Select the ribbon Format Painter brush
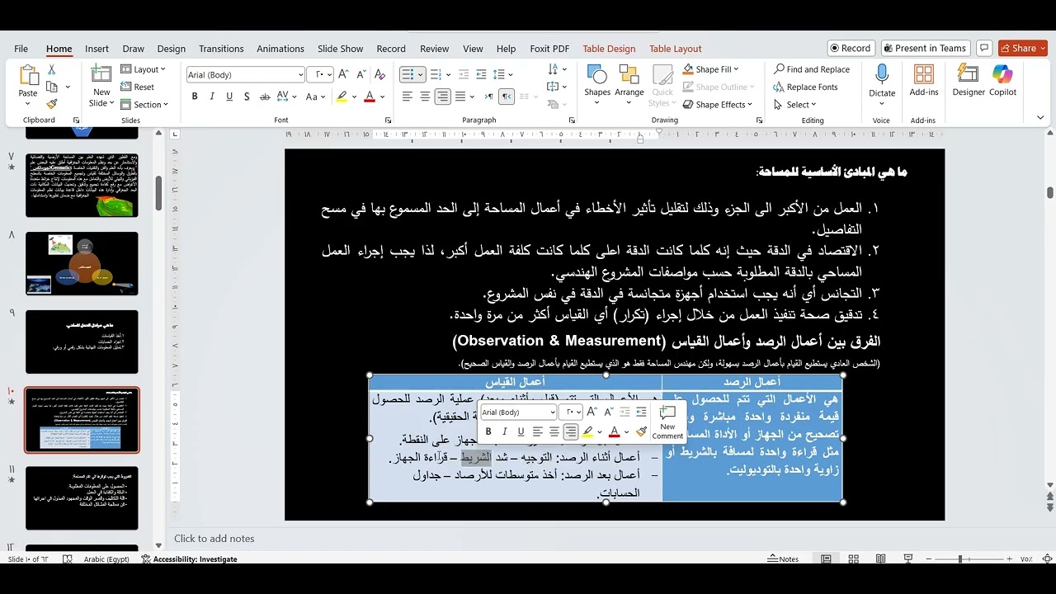 point(52,104)
